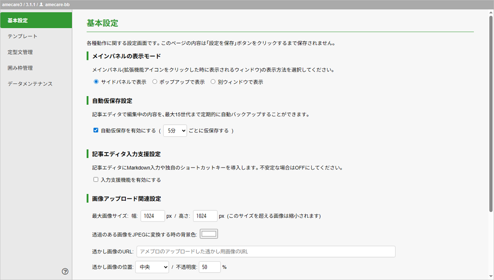Click the user icon beside amecare-bb

coord(41,4)
